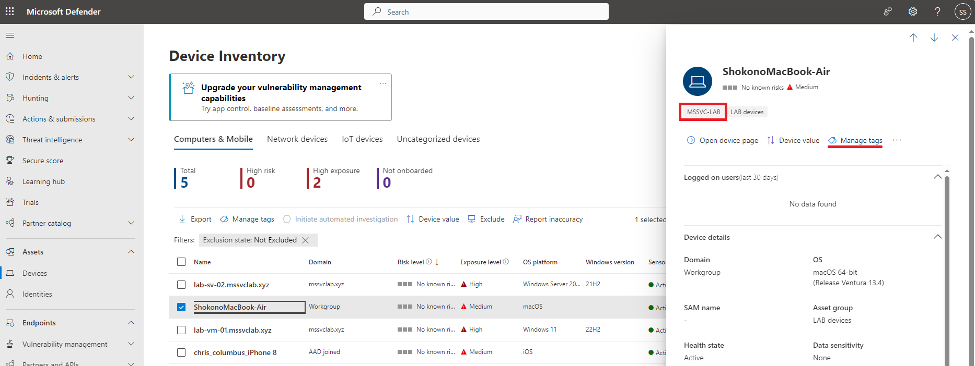Collapse the navigation hamburger menu
The width and height of the screenshot is (975, 366).
click(x=10, y=35)
